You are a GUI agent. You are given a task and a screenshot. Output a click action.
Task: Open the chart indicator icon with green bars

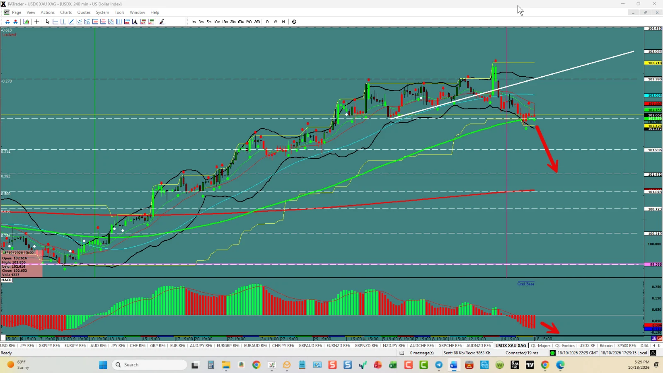[26, 22]
